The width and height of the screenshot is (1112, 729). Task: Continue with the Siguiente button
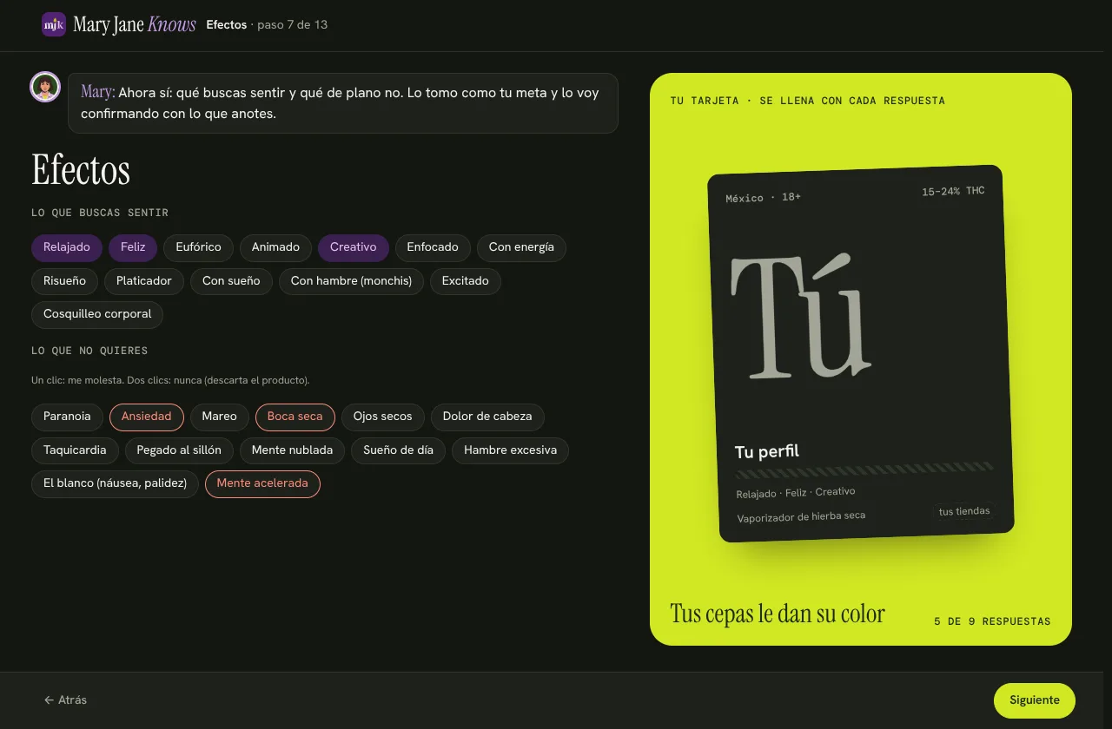pyautogui.click(x=1035, y=700)
